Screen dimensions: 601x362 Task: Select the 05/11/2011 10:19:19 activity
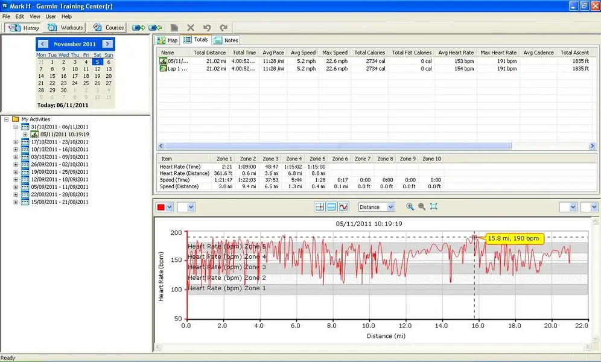tap(65, 135)
